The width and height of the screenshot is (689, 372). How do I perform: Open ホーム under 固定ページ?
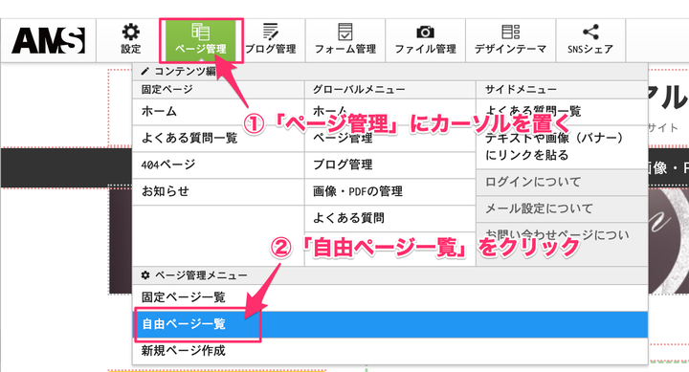pyautogui.click(x=218, y=112)
